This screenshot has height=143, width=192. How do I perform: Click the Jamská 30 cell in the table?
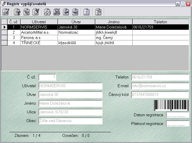76,27
